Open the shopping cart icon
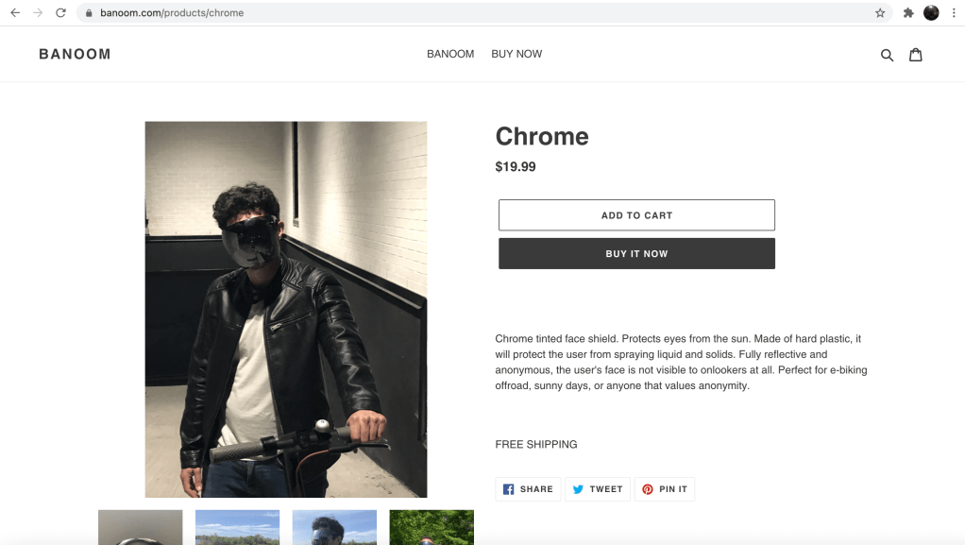Viewport: 965px width, 545px height. [x=915, y=55]
